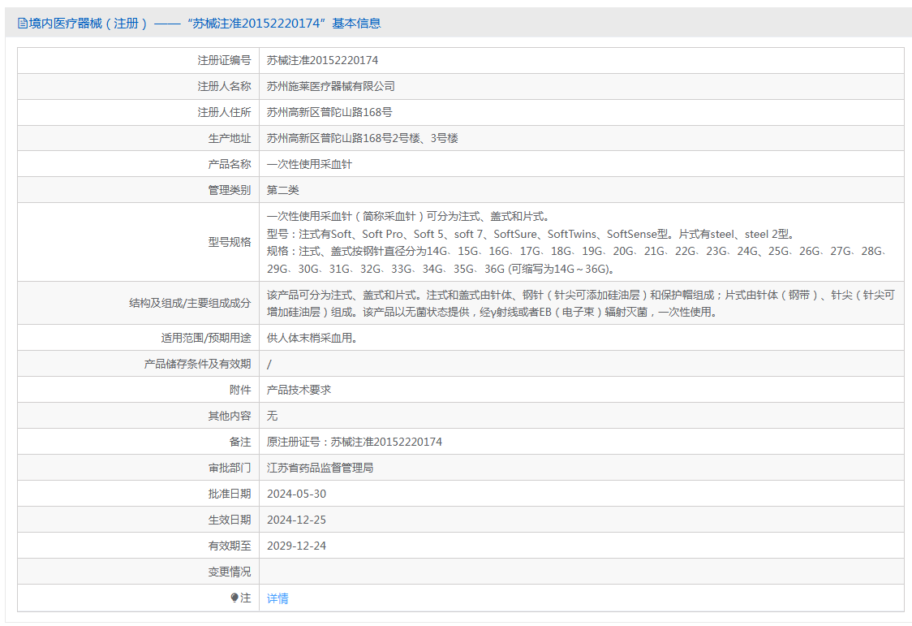Screen dimensions: 912x626
Task: Click the 产品名称 label
Action: click(229, 164)
